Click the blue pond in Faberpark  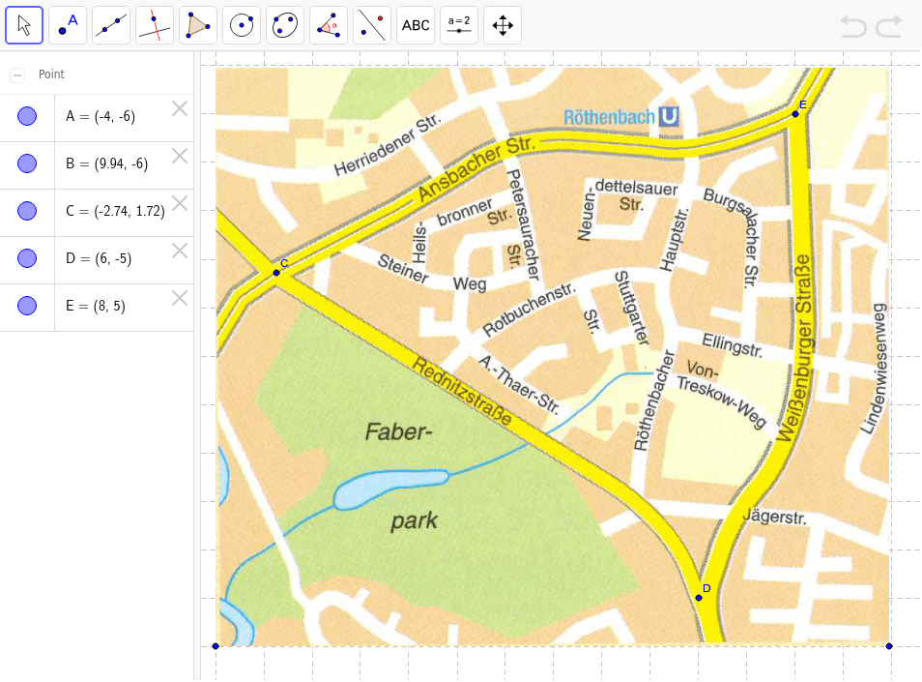389,488
